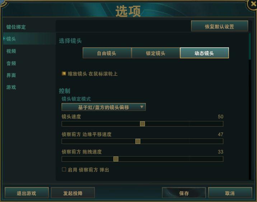Click 恢复默认设置 button
Viewport: 257px width, 202px height.
[x=219, y=27]
